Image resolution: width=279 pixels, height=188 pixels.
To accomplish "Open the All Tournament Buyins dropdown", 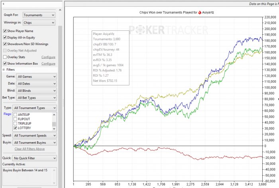I will pyautogui.click(x=35, y=142).
